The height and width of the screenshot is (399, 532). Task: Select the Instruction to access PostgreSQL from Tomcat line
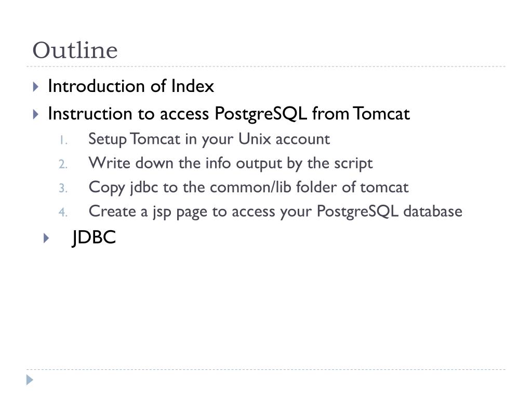tap(229, 114)
